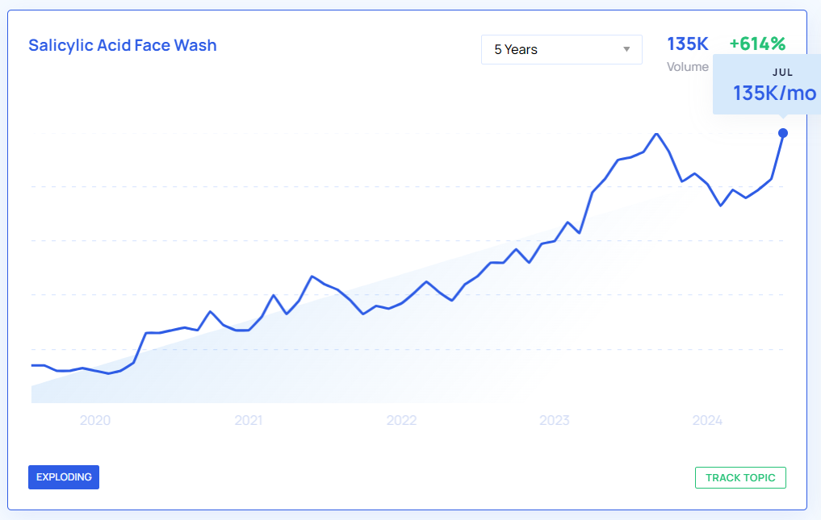
Task: Select the 2023 year label on the axis
Action: (555, 420)
